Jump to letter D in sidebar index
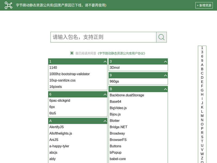Screen dimensions: 217x163 tap(202, 78)
